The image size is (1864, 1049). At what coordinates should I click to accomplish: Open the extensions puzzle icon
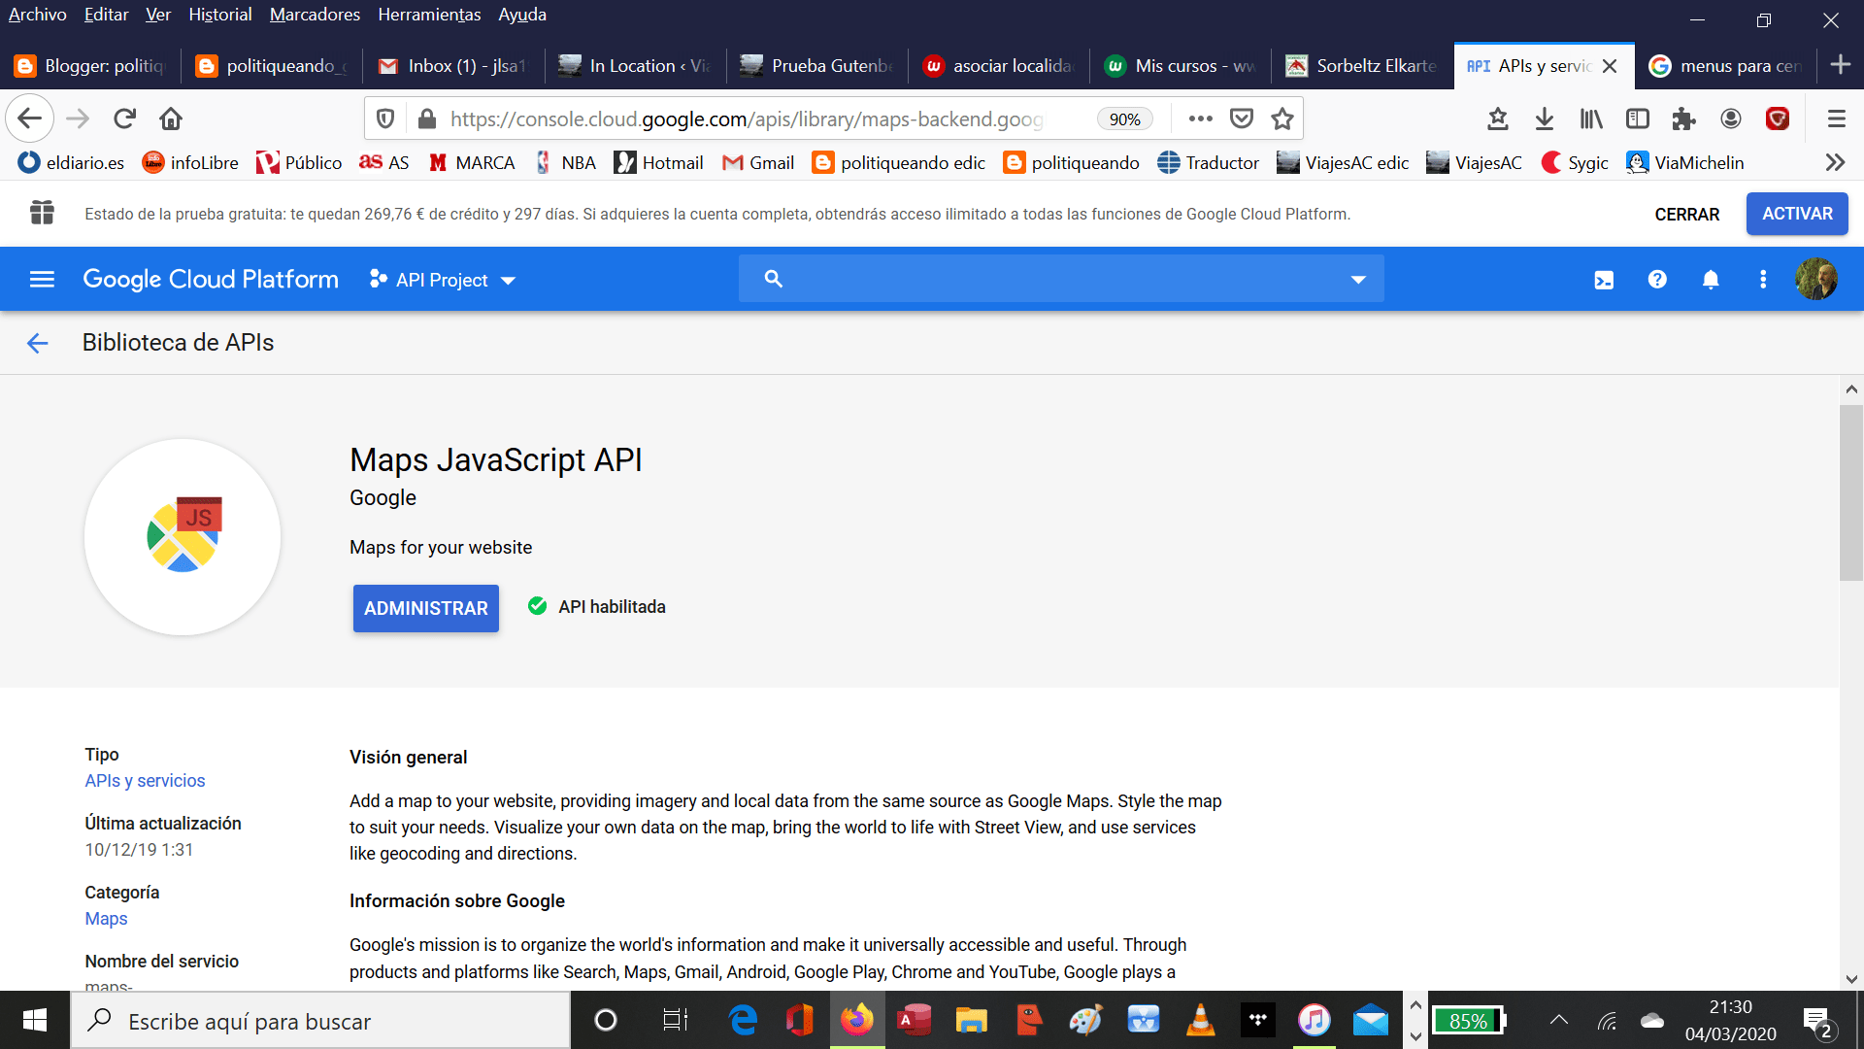tap(1684, 118)
